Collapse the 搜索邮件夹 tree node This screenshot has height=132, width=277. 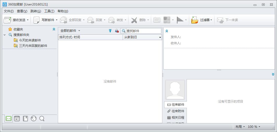click(5, 35)
